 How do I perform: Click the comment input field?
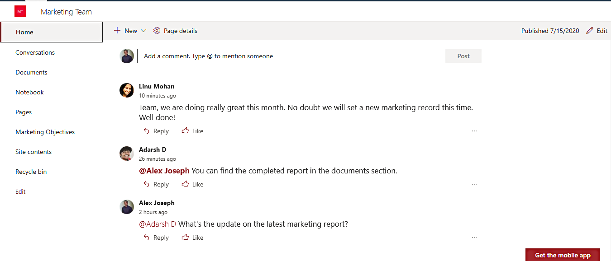tap(290, 56)
